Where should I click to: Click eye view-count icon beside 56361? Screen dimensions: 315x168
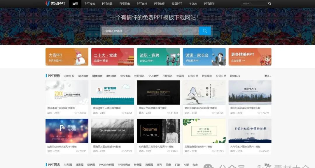point(123,113)
